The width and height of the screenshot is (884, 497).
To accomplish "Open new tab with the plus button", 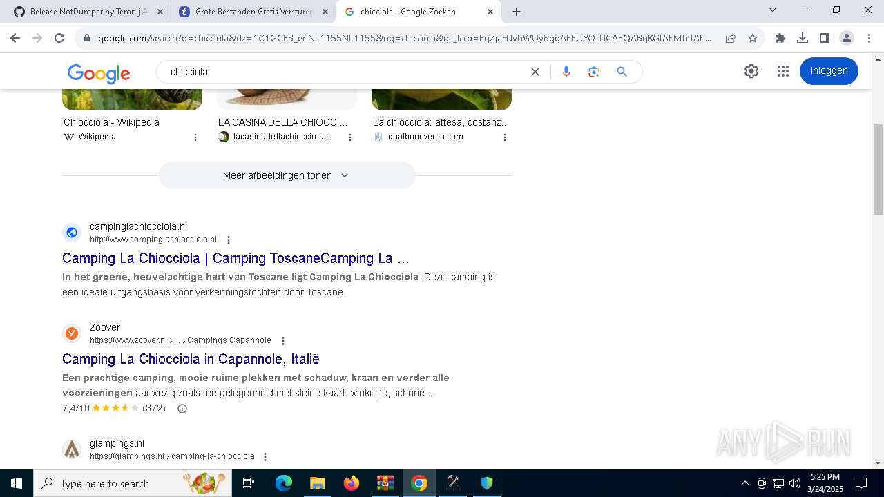I will point(517,12).
